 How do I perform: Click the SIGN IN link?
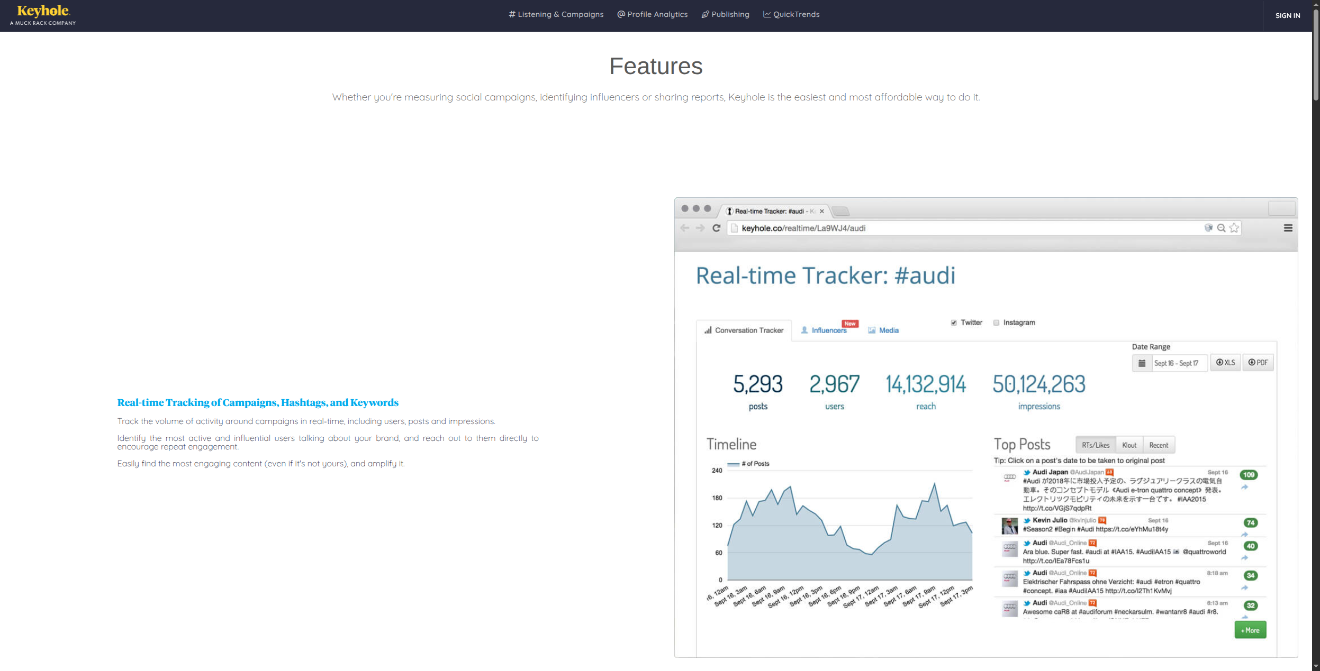point(1287,15)
